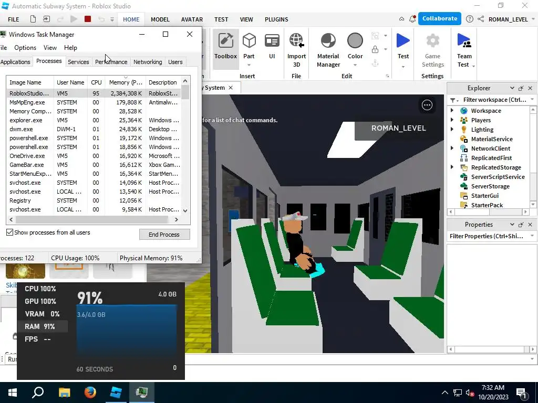Open the notifications bell in Roblox Studio
This screenshot has height=403, width=538.
click(x=412, y=19)
